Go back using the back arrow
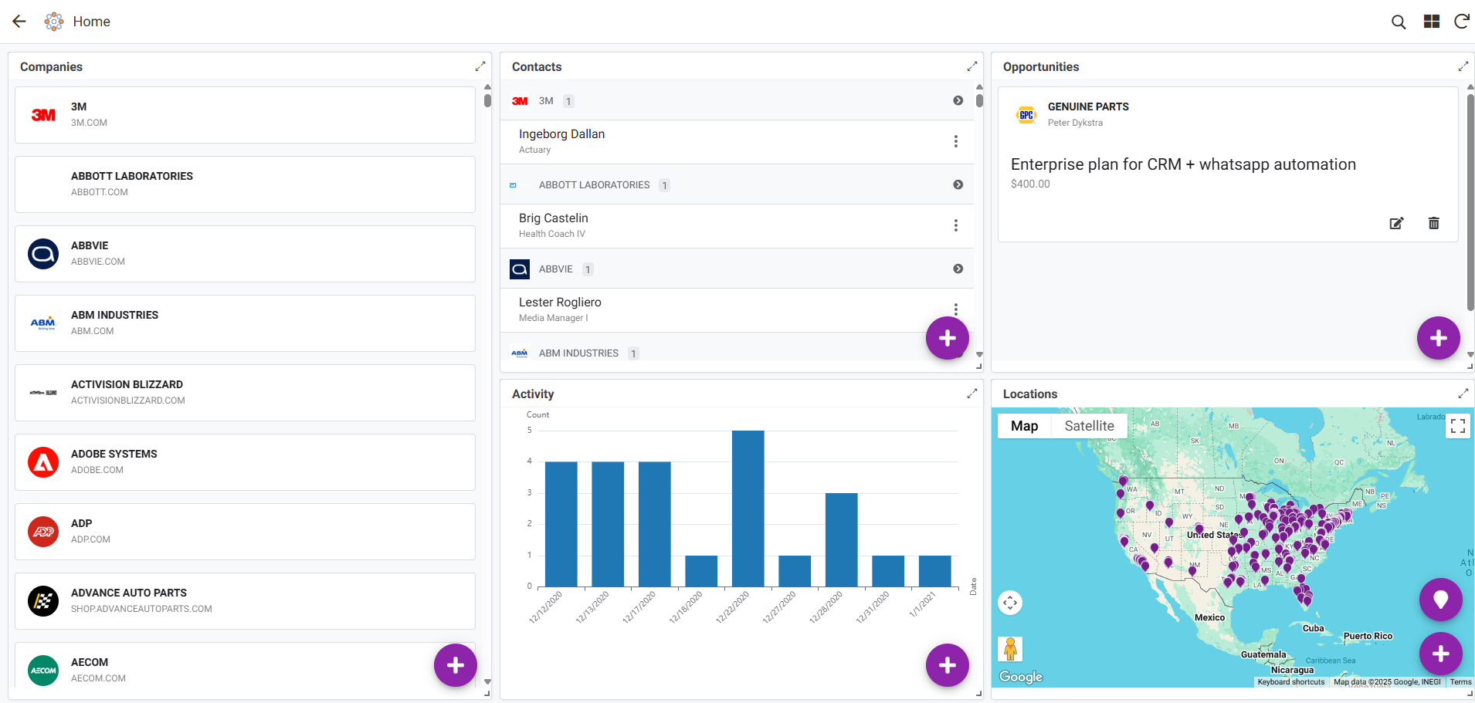Viewport: 1475px width, 703px height. pyautogui.click(x=19, y=22)
